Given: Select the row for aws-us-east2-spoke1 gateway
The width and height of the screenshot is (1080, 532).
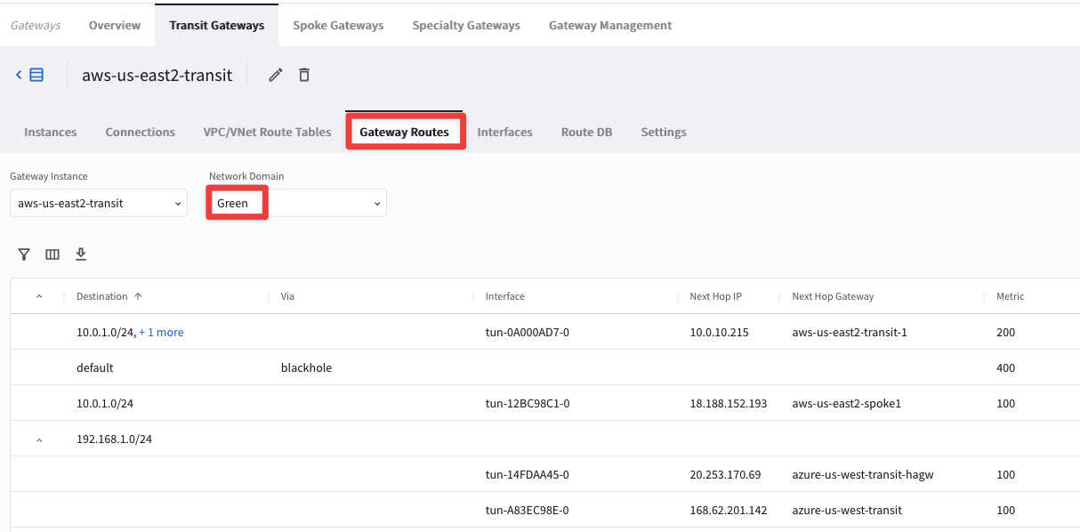Looking at the screenshot, I should (x=846, y=403).
